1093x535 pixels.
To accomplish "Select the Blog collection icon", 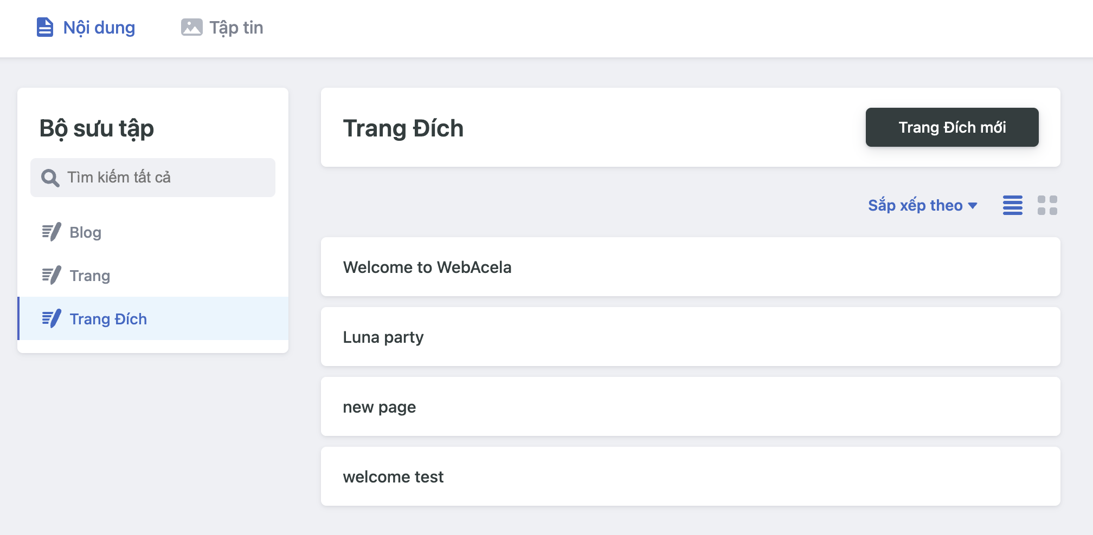I will [x=50, y=232].
